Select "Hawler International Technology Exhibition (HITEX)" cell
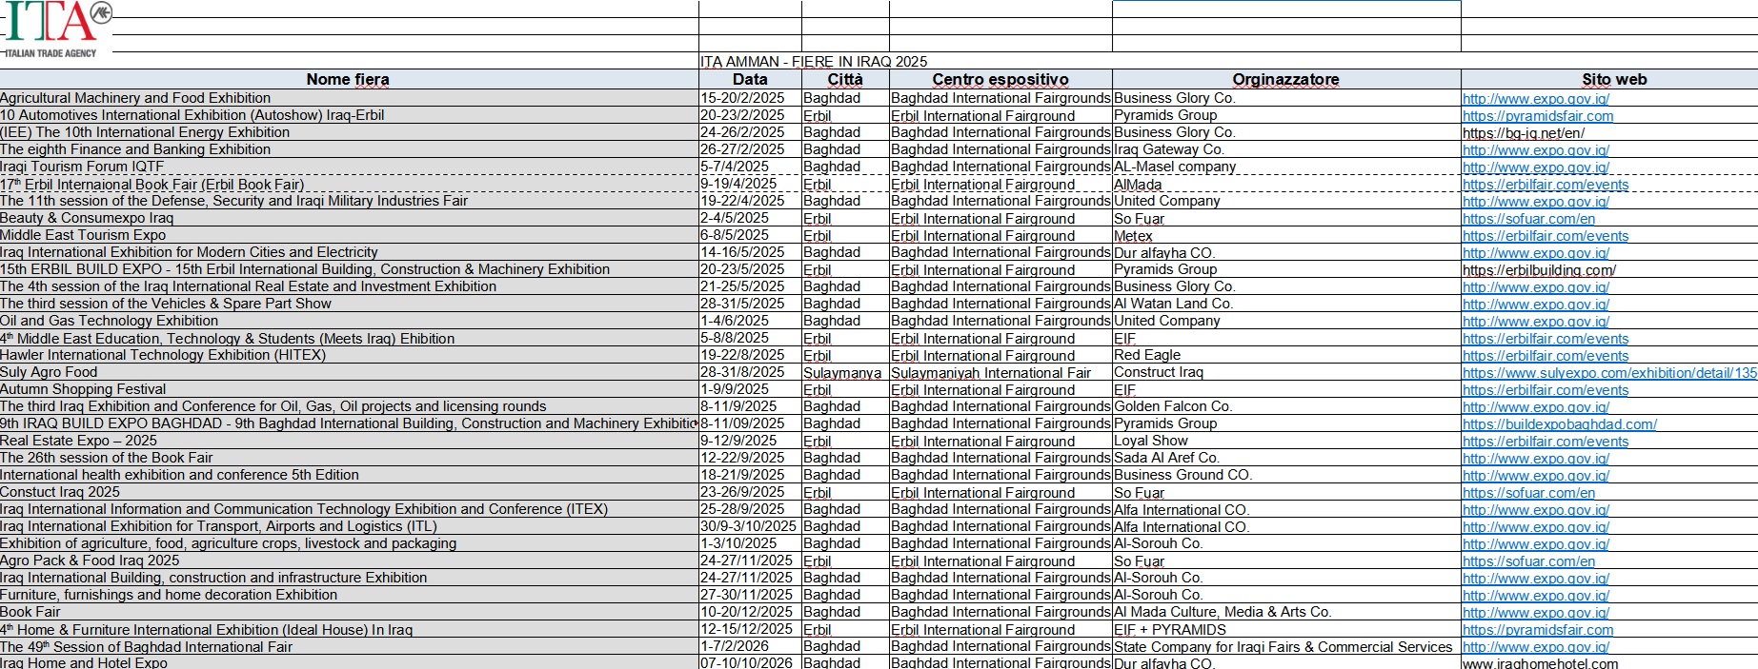The width and height of the screenshot is (1758, 669). (x=349, y=355)
